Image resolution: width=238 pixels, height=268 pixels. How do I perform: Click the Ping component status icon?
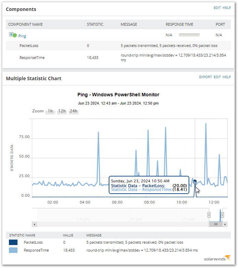point(13,35)
